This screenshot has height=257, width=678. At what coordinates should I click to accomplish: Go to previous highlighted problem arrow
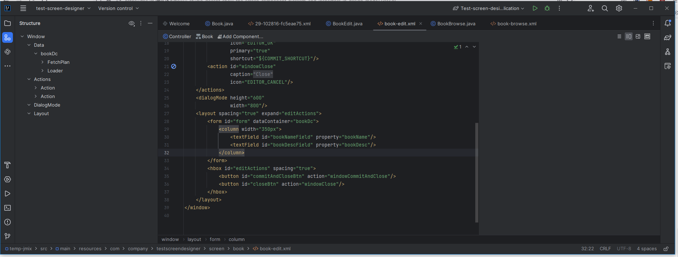click(x=467, y=47)
